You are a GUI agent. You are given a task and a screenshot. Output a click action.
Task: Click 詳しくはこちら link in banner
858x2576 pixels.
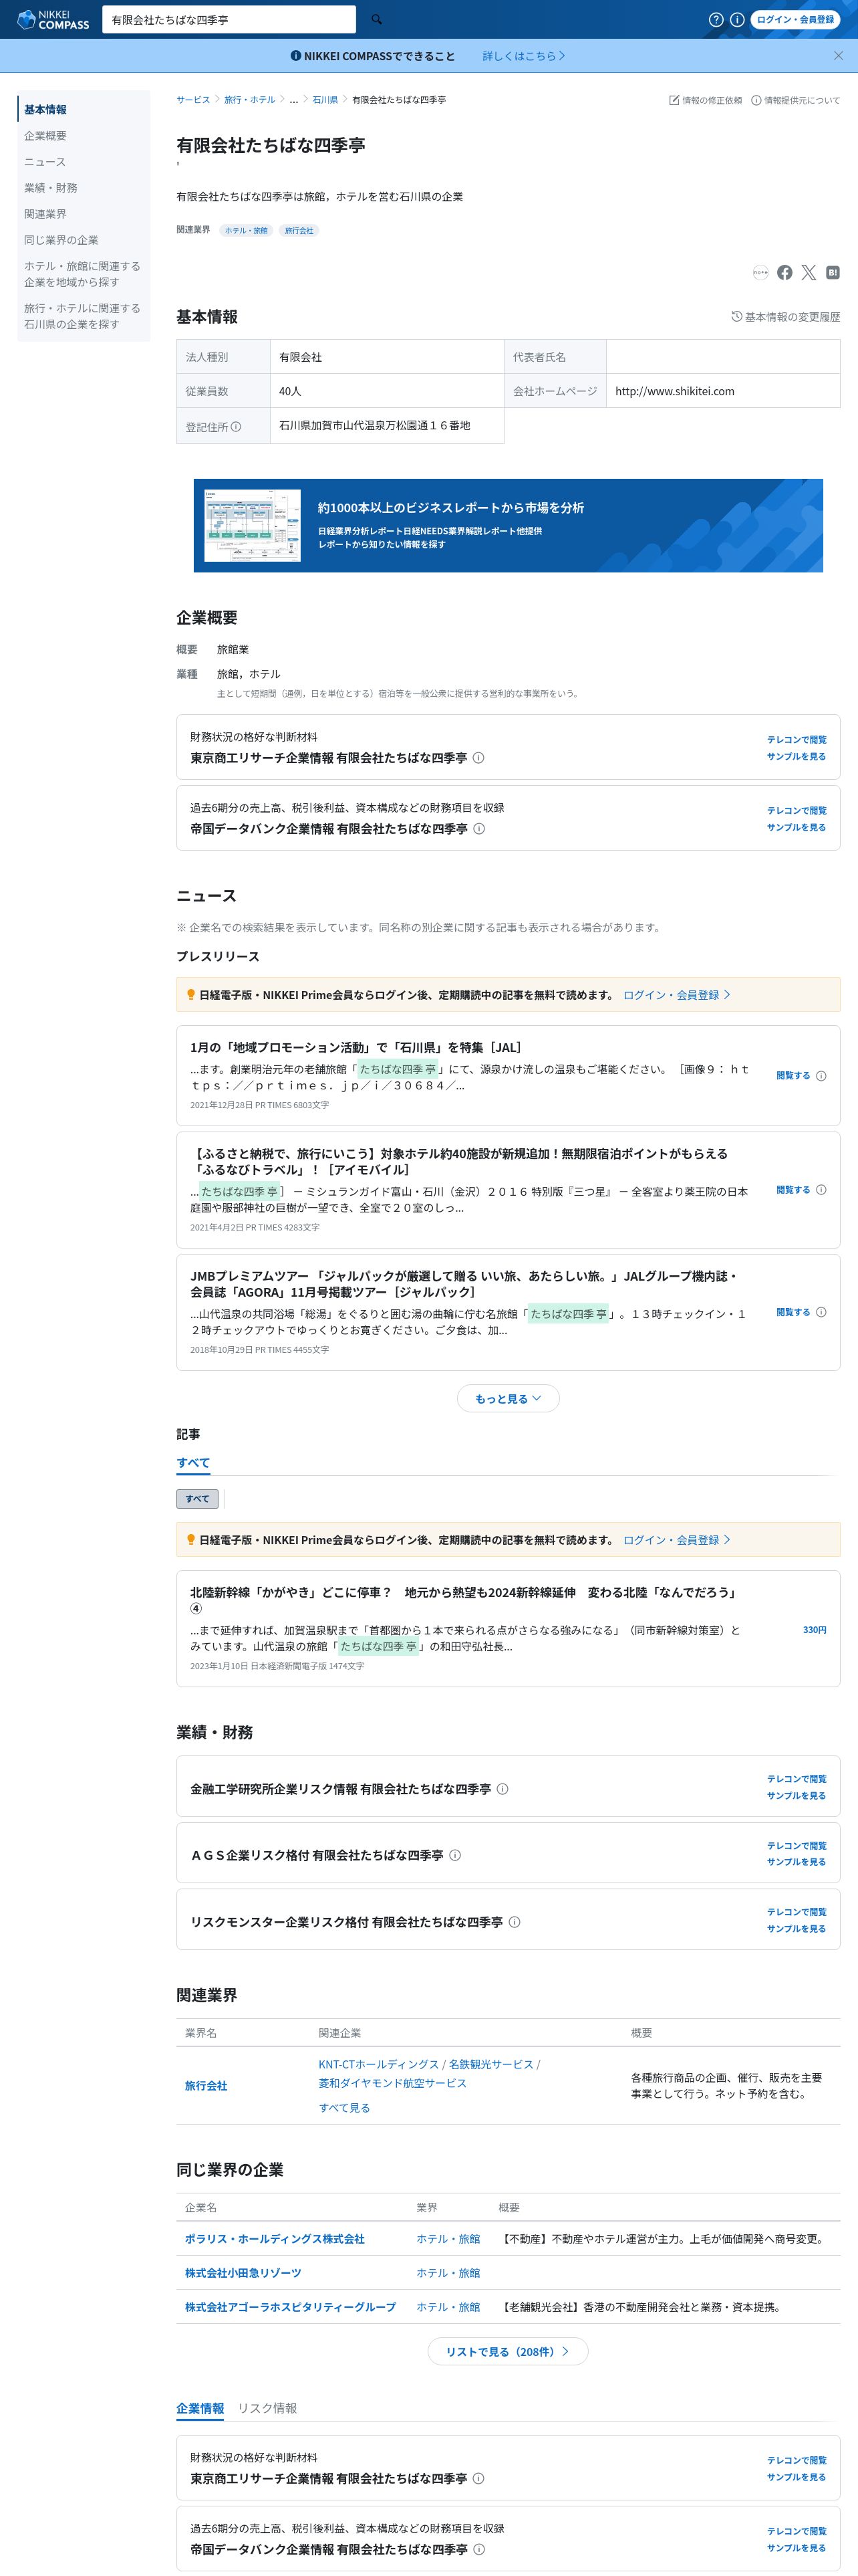(525, 56)
